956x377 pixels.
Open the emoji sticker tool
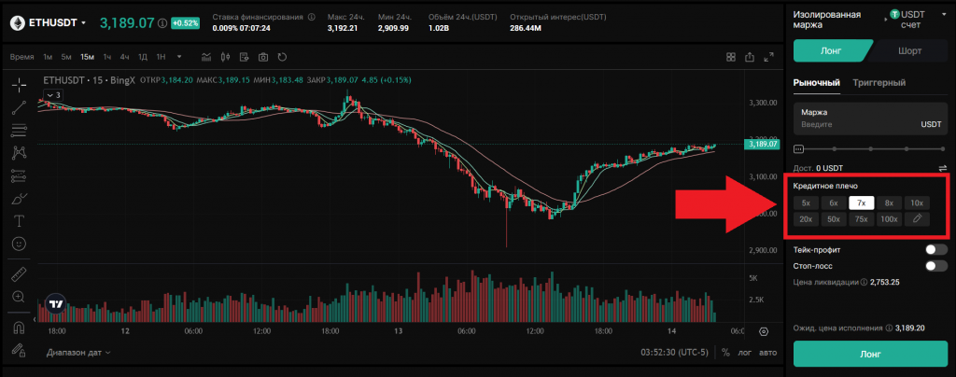[x=19, y=243]
